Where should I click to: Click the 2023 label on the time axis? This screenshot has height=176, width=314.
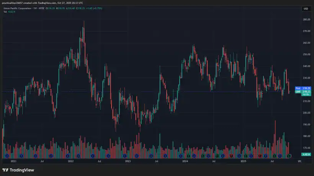[128, 162]
